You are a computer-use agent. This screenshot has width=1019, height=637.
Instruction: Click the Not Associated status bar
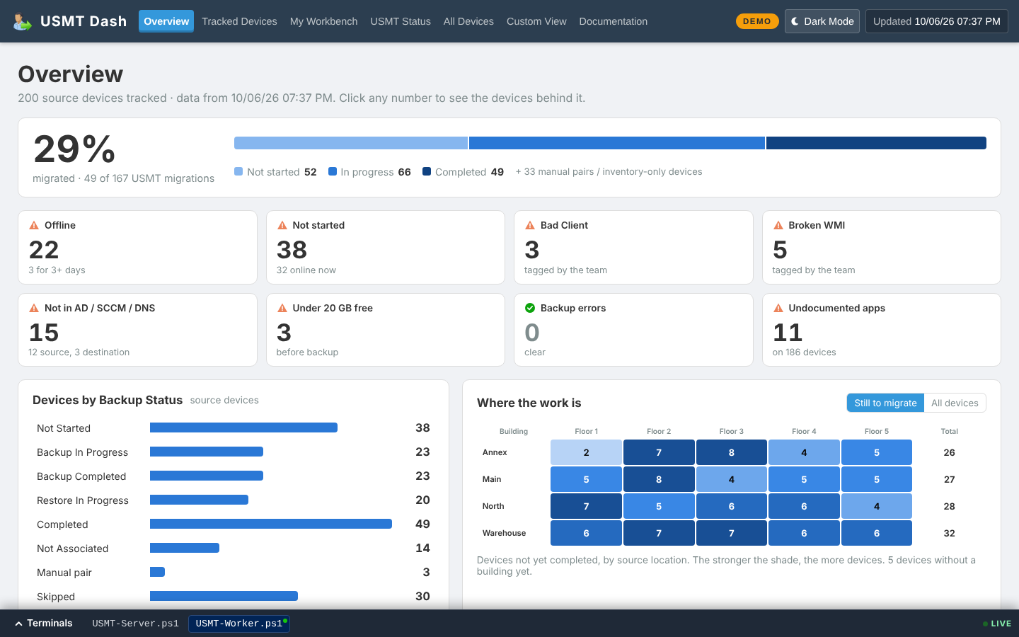[185, 548]
